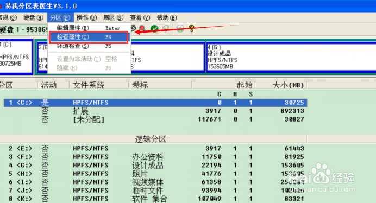The image size is (376, 203).
Task: Choose 编辑属性(E) from the partition menu
Action: coord(89,28)
